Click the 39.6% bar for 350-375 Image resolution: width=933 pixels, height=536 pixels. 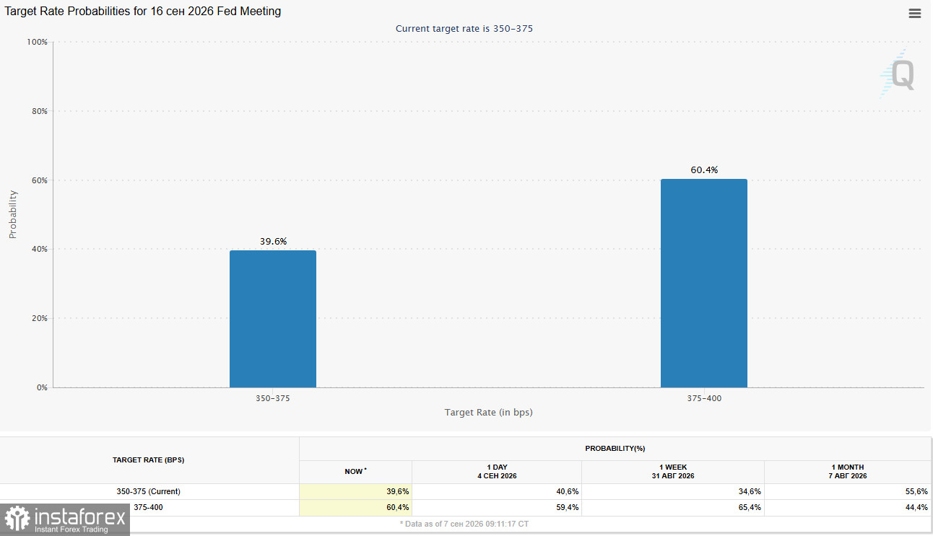(273, 319)
